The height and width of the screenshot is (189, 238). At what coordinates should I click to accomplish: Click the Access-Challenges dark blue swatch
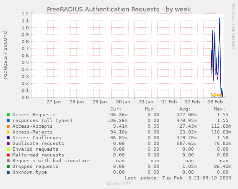[x=8, y=138]
